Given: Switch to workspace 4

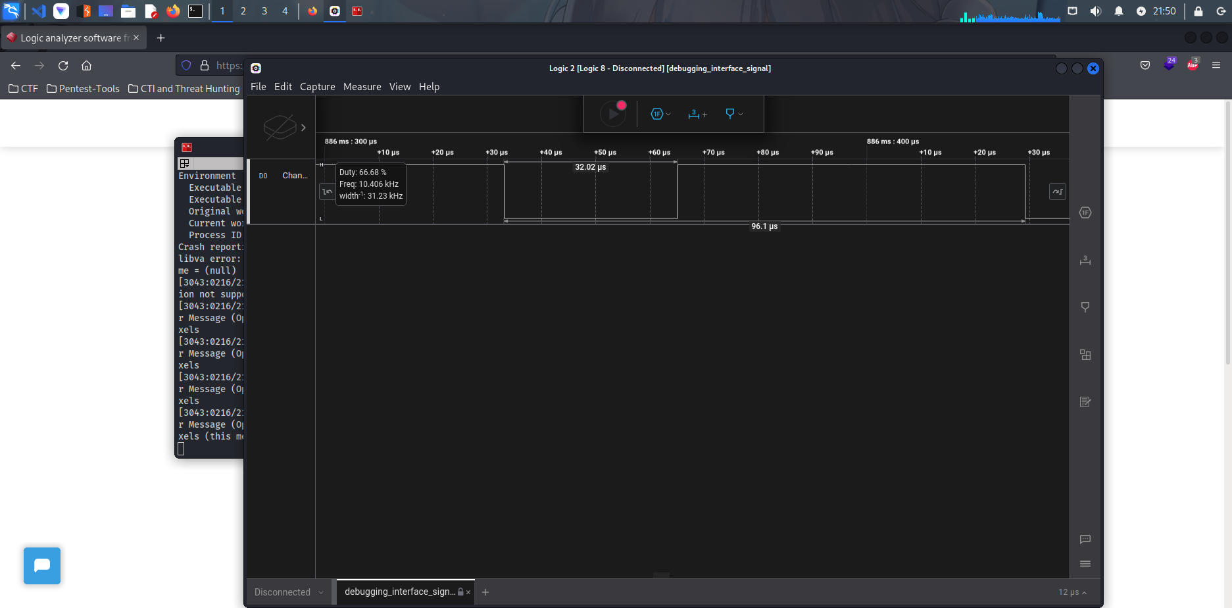Looking at the screenshot, I should click(x=285, y=11).
